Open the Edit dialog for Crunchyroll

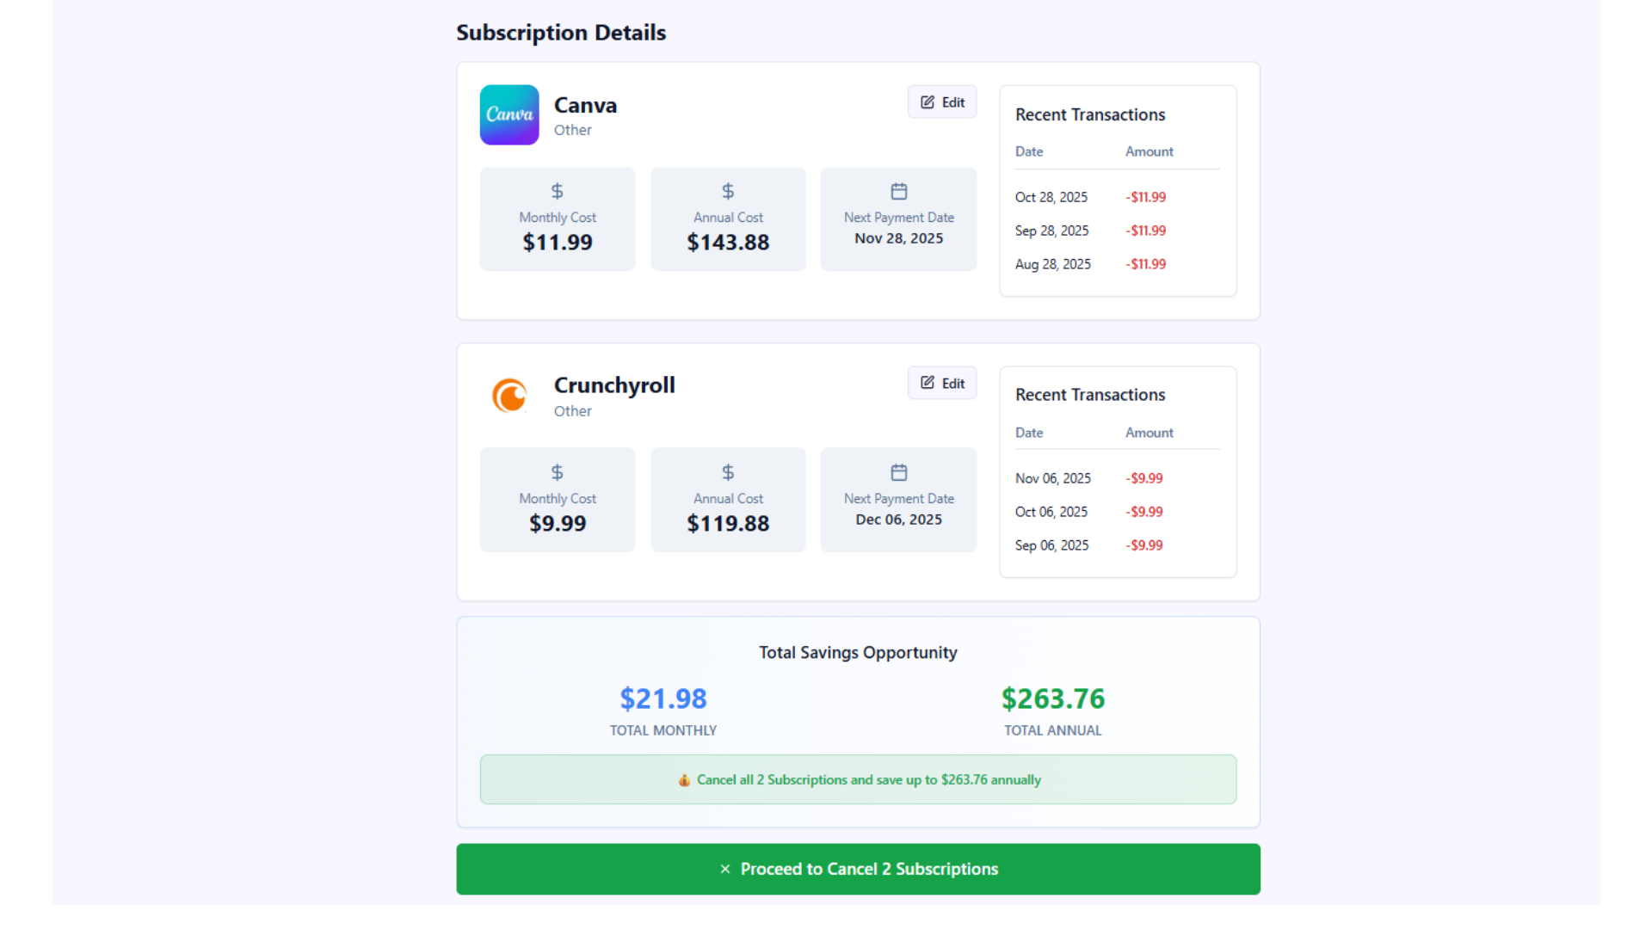(x=941, y=383)
